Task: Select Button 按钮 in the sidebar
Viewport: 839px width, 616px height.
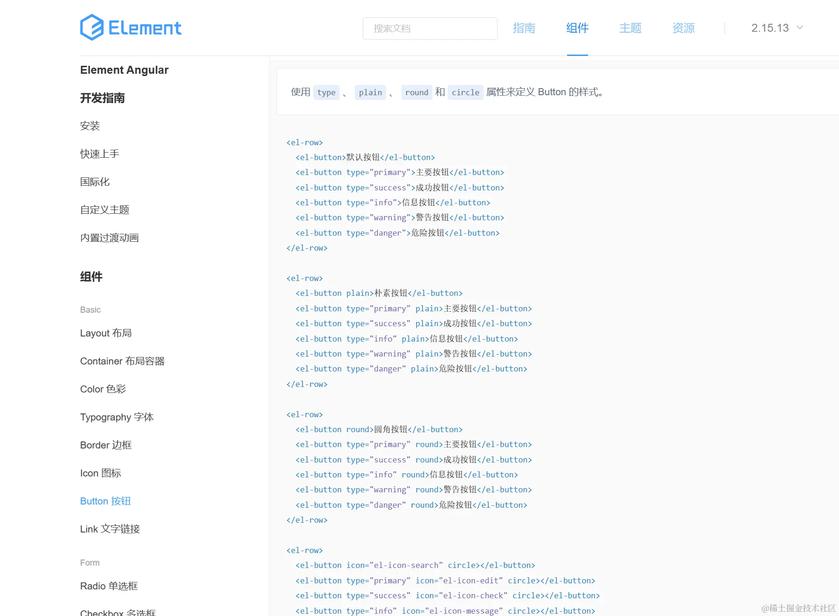Action: tap(105, 501)
